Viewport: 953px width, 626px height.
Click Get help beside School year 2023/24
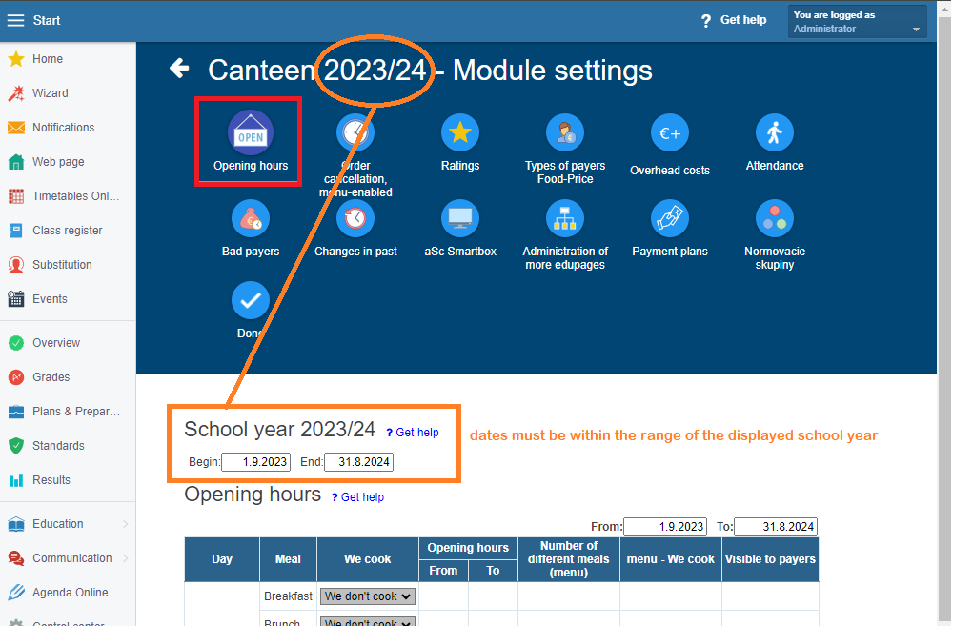click(413, 433)
